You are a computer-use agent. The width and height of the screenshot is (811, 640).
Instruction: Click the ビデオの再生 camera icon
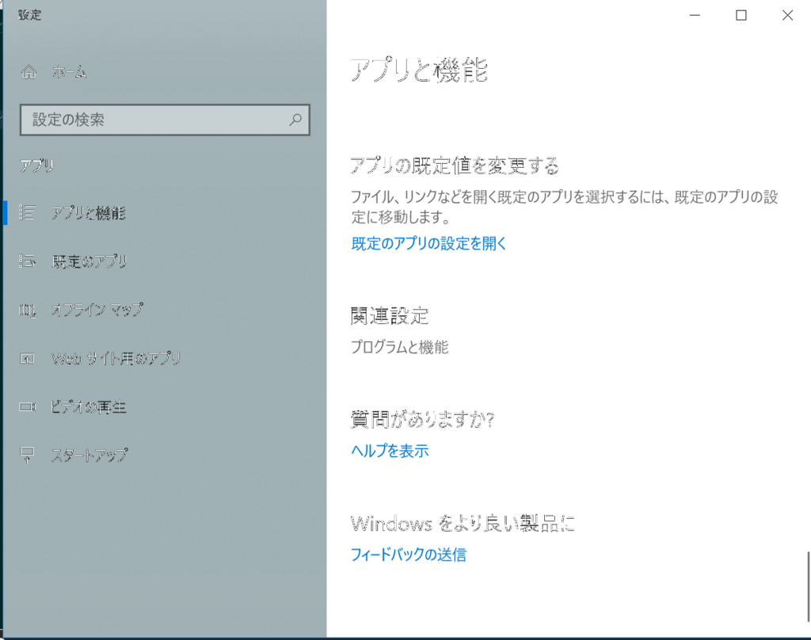pyautogui.click(x=28, y=407)
